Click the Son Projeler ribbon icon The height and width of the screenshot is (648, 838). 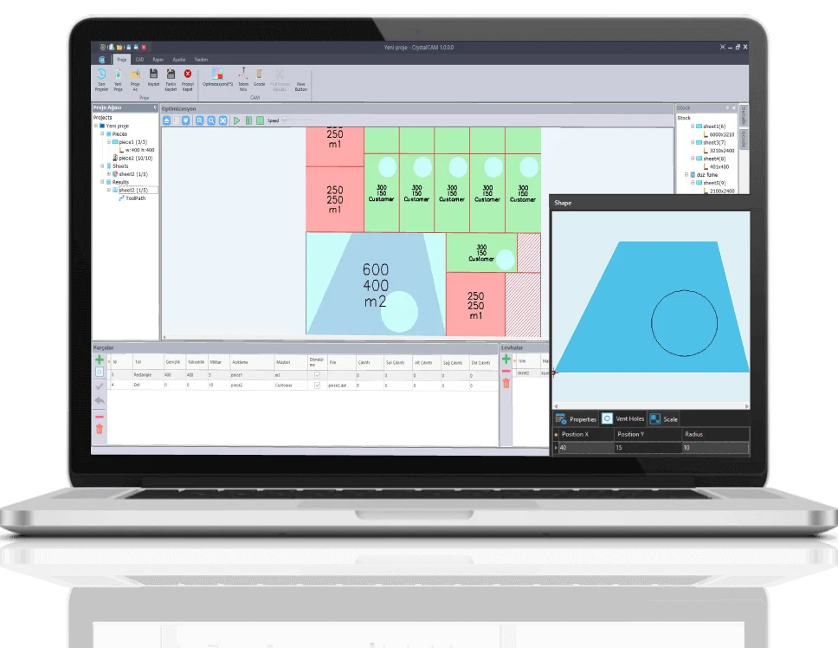coord(101,77)
